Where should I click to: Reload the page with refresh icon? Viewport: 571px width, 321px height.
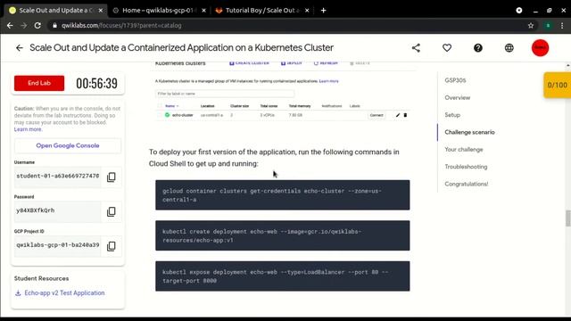37,26
